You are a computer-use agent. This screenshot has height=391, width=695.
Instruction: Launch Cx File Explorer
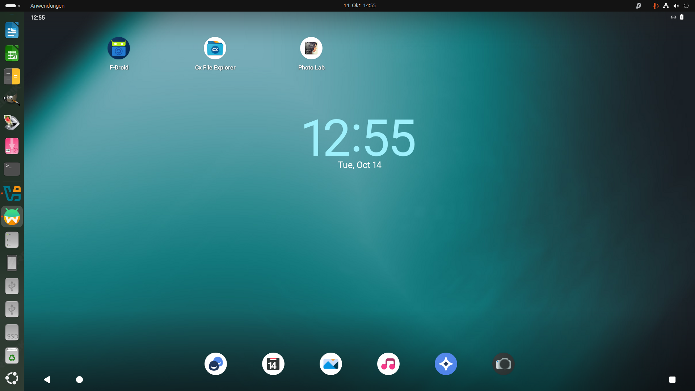click(215, 49)
